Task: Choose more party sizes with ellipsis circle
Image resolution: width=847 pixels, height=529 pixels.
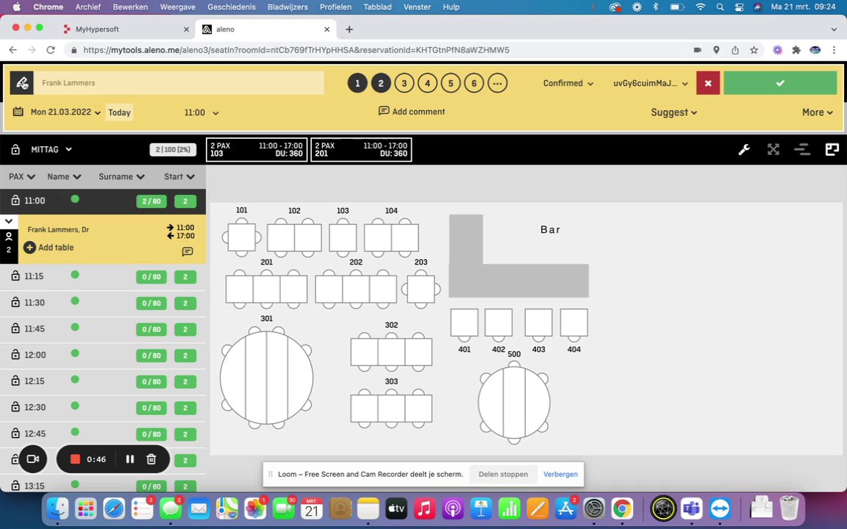Action: point(498,83)
